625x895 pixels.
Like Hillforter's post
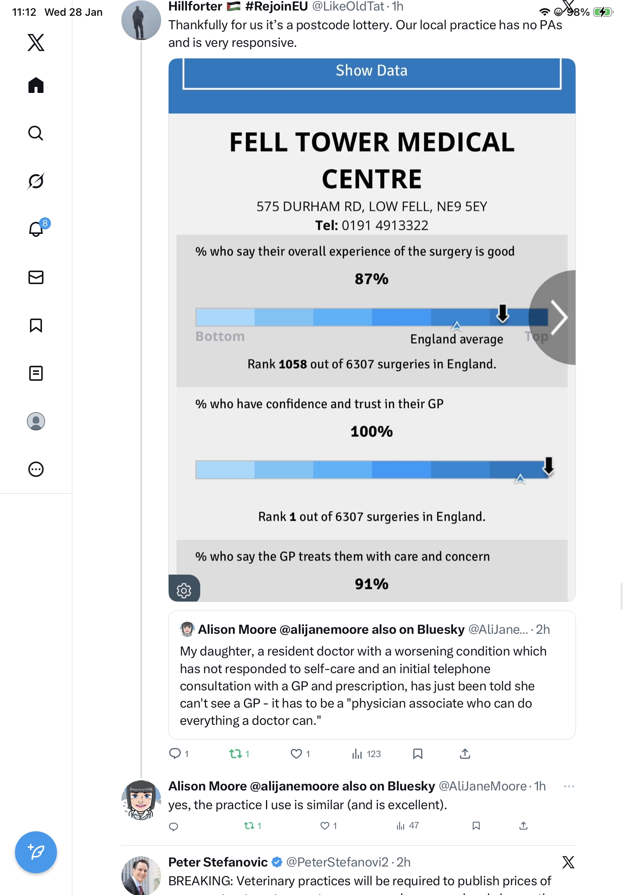[x=296, y=753]
